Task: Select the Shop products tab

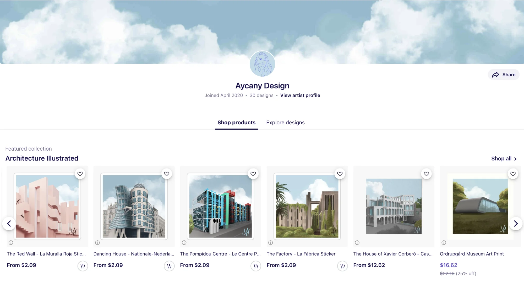Action: 236,123
